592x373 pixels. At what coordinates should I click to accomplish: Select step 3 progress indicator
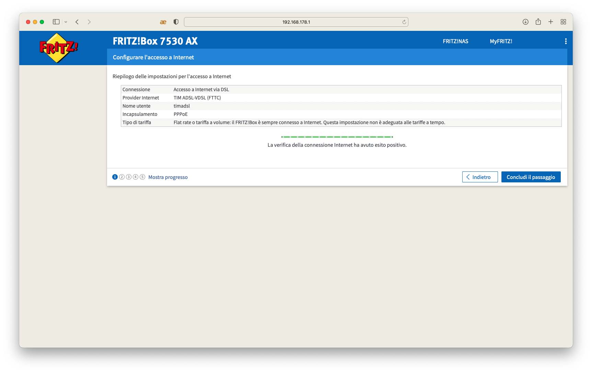(x=129, y=177)
